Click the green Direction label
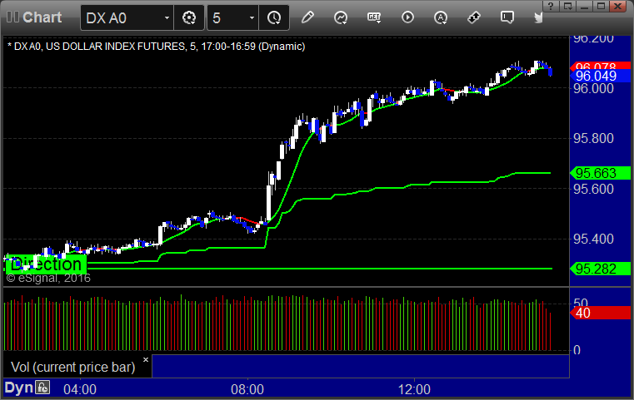This screenshot has height=400, width=634. point(46,264)
